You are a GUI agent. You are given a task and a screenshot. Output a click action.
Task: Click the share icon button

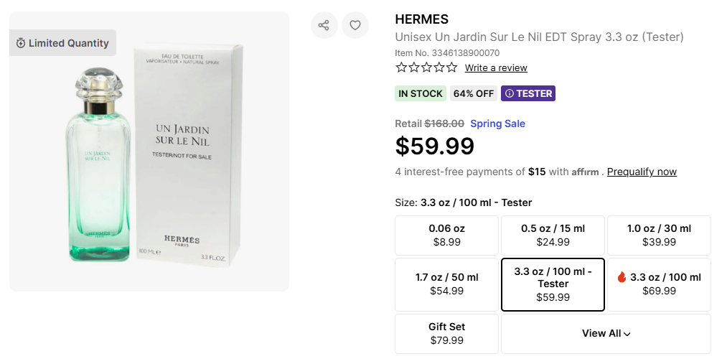[324, 25]
